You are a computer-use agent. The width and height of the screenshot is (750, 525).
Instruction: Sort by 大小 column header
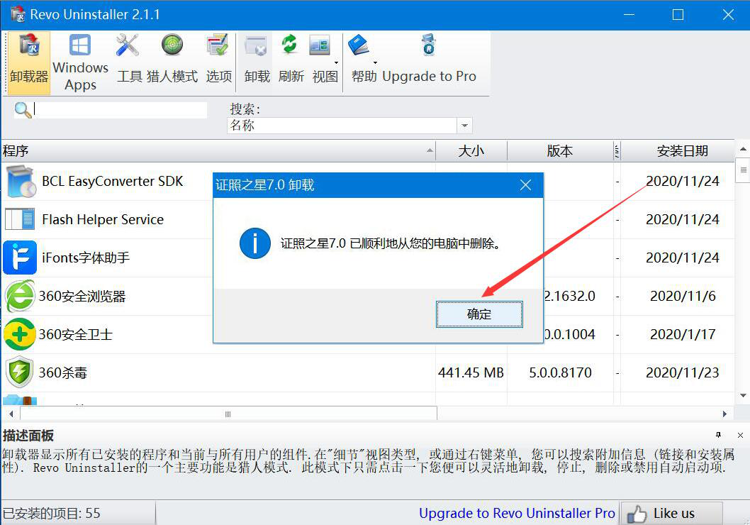click(x=471, y=151)
